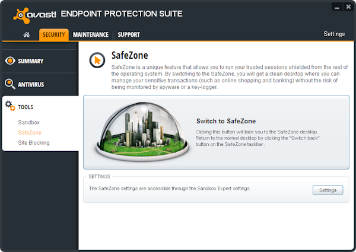Screen dimensions: 356x252
Task: Click the Settings button in the Settings section
Action: [328, 190]
